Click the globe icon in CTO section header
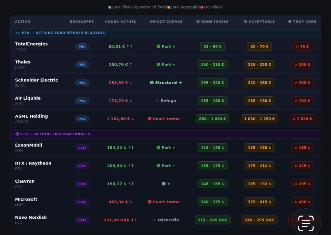 coord(17,134)
